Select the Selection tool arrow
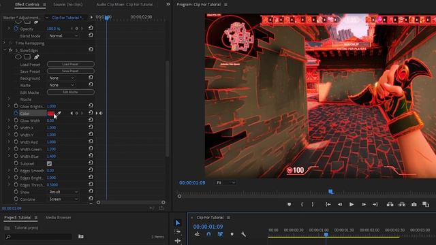 pos(178,223)
